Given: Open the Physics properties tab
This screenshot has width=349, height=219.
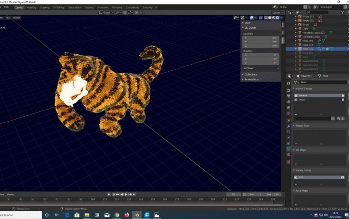Looking at the screenshot, I should (x=288, y=137).
